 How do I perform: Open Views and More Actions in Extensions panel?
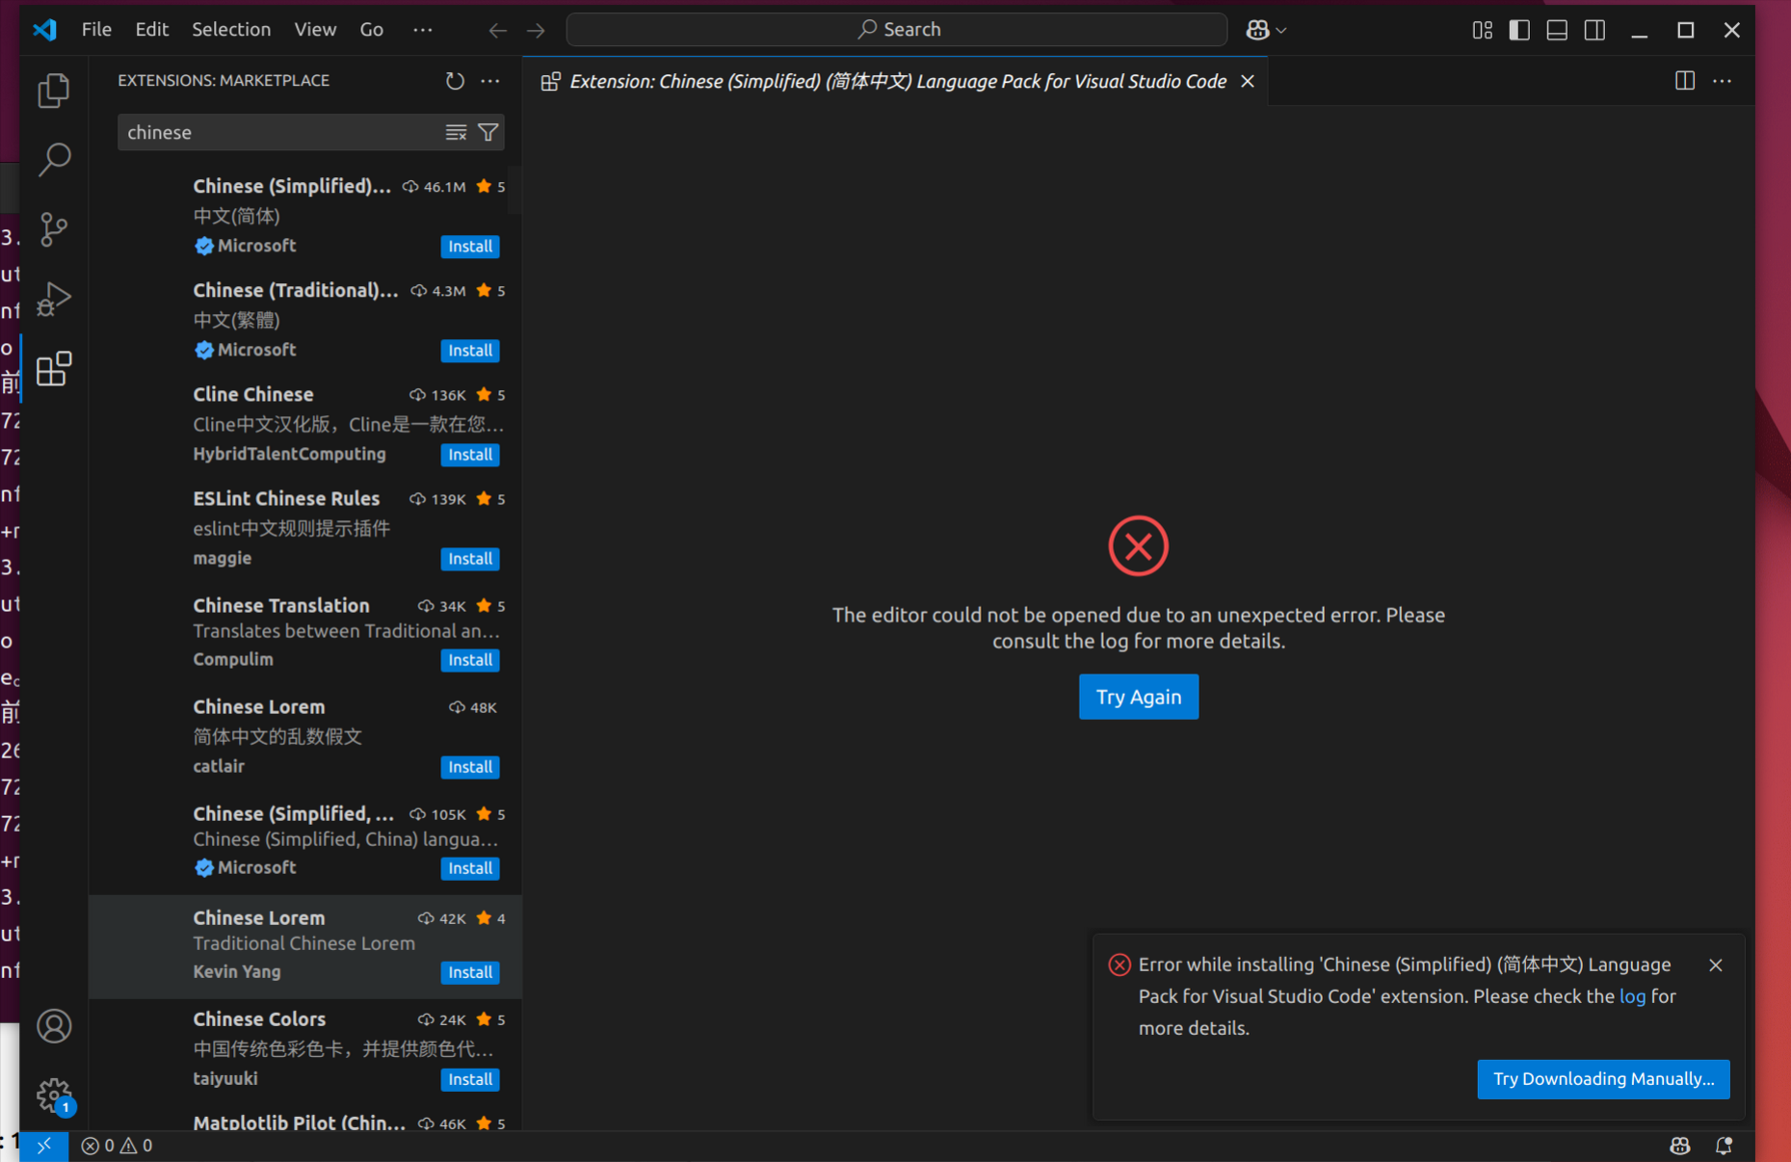point(490,81)
